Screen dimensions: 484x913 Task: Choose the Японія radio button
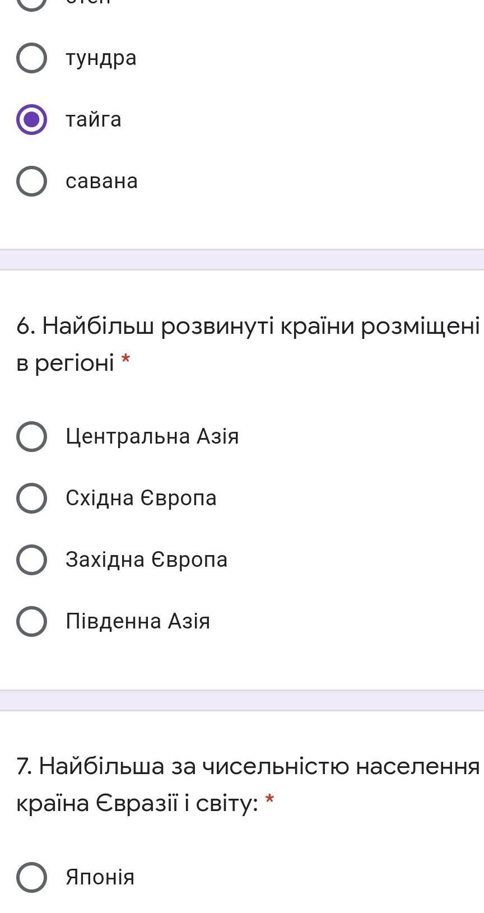pos(31,877)
